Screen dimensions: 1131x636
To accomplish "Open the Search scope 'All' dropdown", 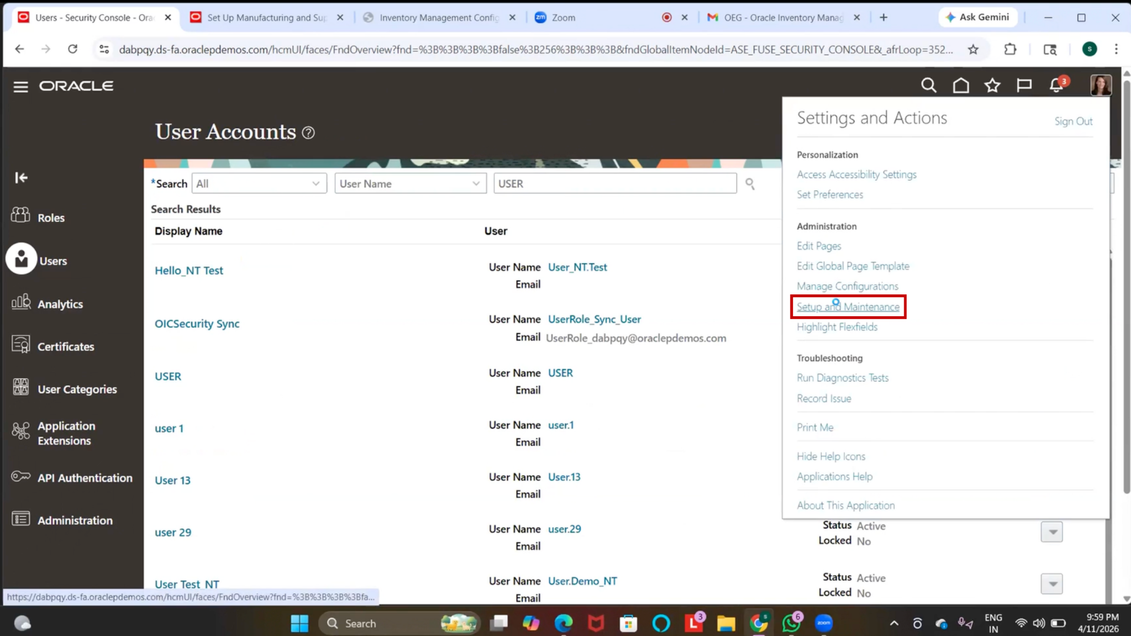I will click(x=259, y=184).
